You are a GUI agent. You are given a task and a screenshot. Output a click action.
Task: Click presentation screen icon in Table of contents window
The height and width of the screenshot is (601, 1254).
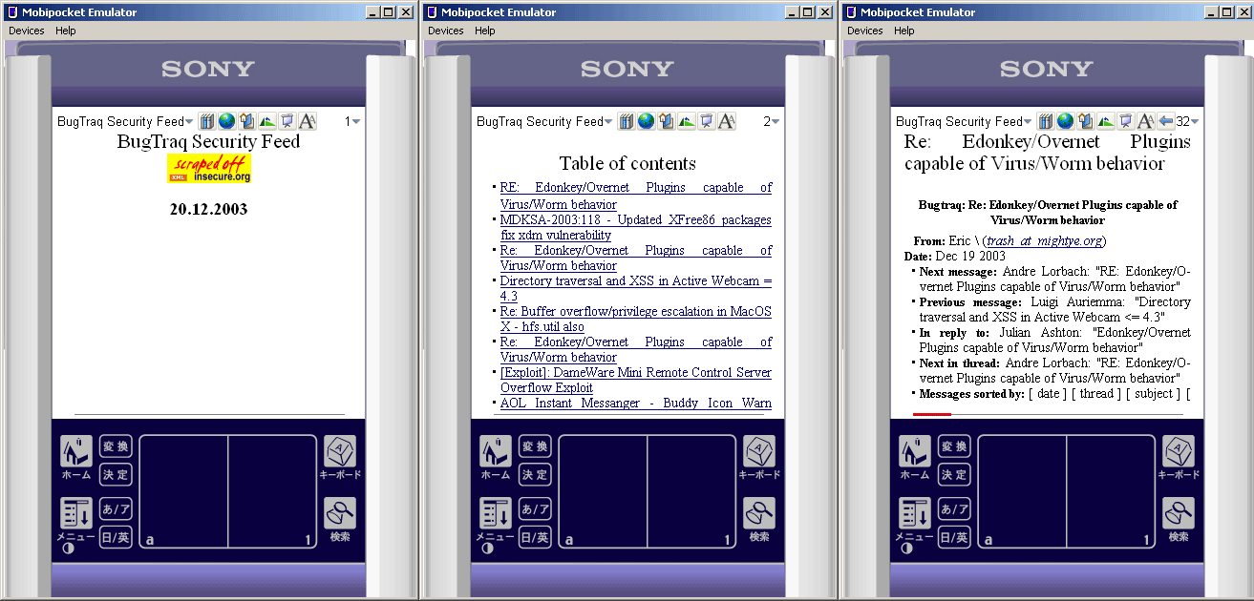(706, 121)
